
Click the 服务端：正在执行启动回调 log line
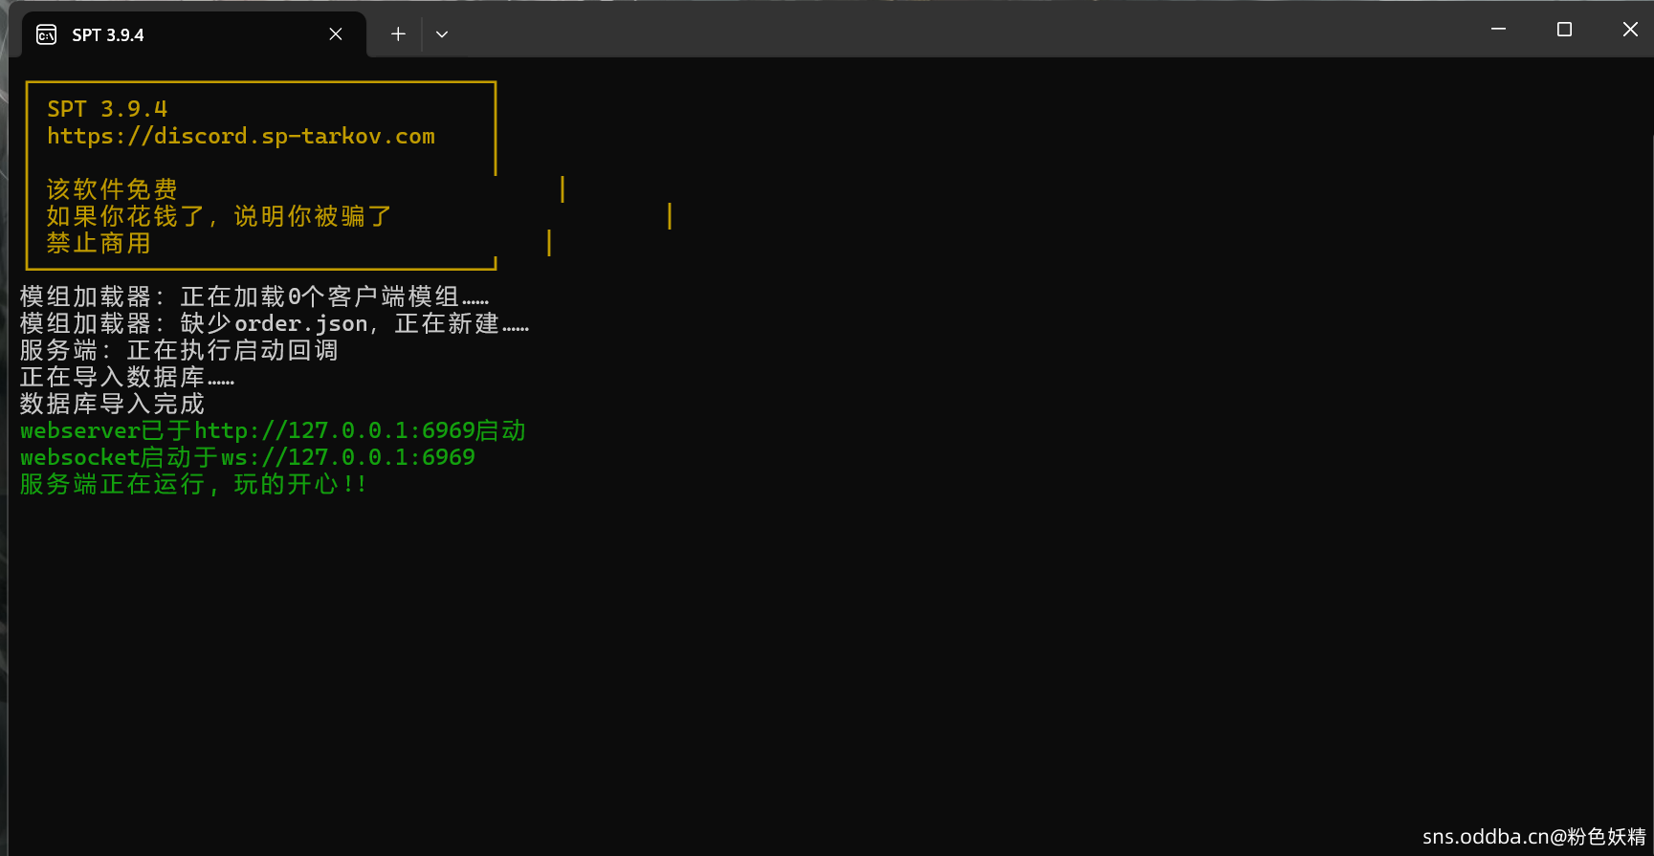(x=179, y=351)
